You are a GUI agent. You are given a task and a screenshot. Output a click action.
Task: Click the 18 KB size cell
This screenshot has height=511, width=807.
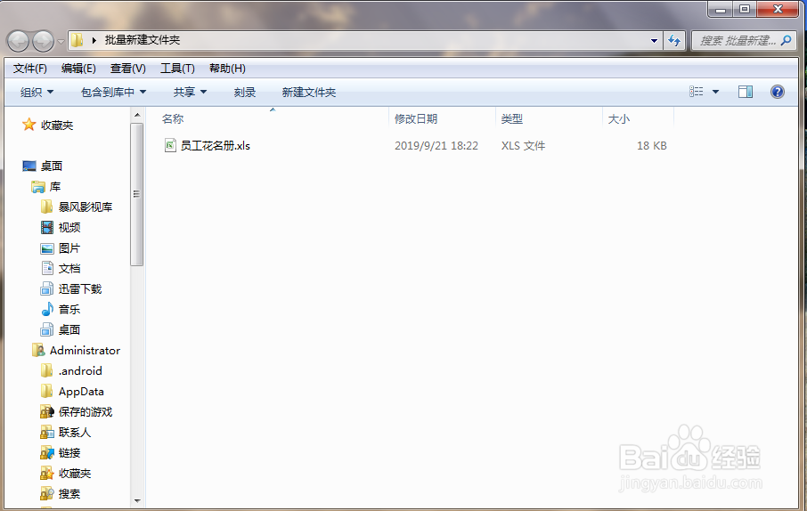[x=652, y=146]
